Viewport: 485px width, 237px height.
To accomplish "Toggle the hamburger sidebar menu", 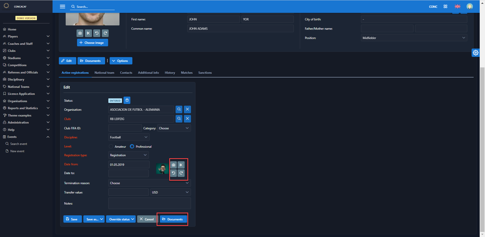I will pos(62,7).
